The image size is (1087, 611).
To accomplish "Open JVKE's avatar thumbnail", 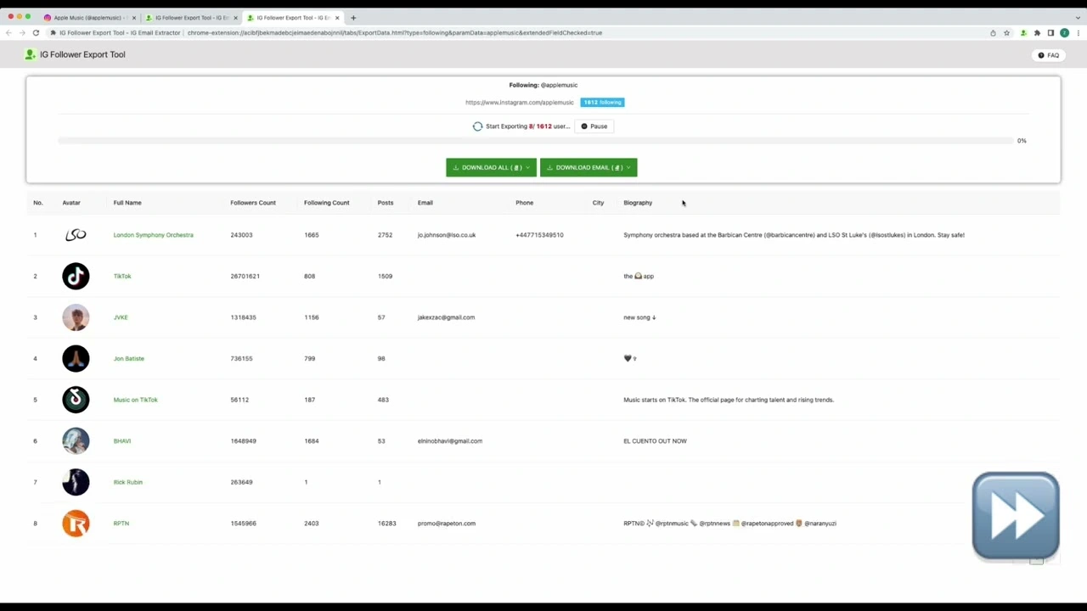I will [76, 317].
